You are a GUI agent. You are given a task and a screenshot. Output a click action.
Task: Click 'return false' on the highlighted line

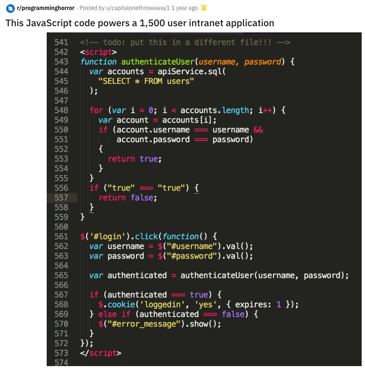pos(127,198)
